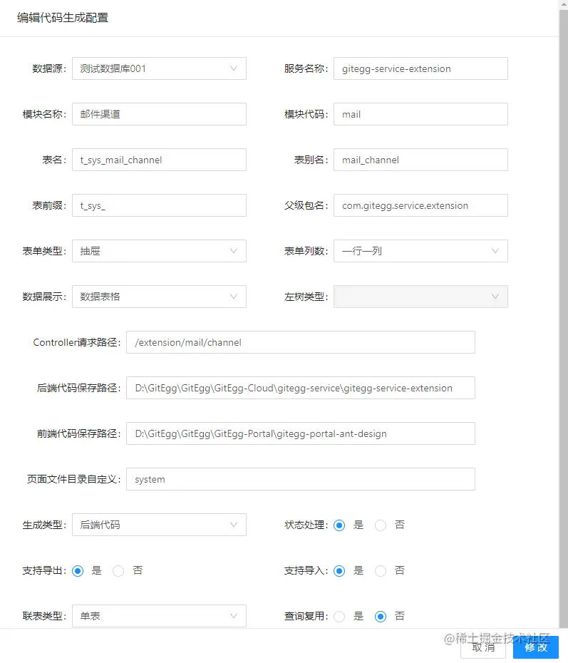This screenshot has width=568, height=663.
Task: Focus the 表别名 field mail_channel
Action: pos(420,160)
